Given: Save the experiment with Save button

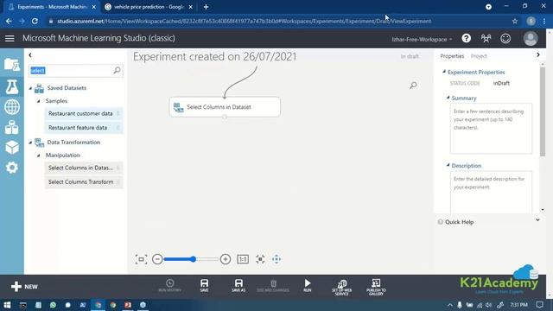Looking at the screenshot, I should coord(204,286).
